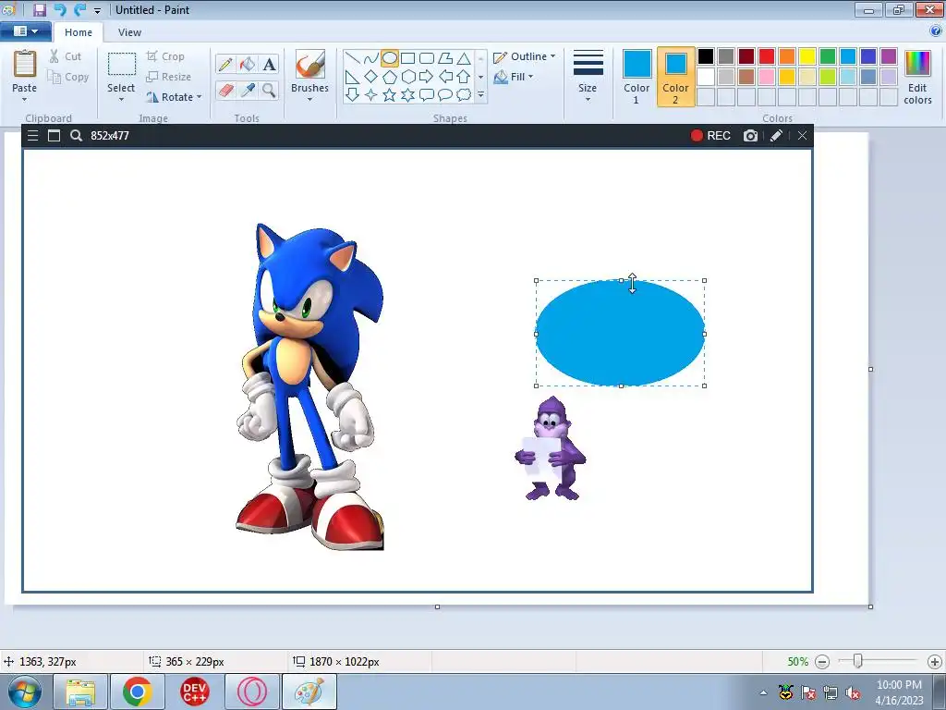Select the Fill with color bucket tool
Viewport: 946px width, 710px height.
pos(248,64)
